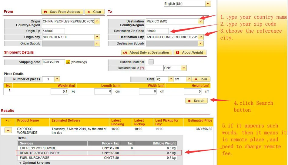
Task: Click the Origin Zip field
Action: [53, 31]
